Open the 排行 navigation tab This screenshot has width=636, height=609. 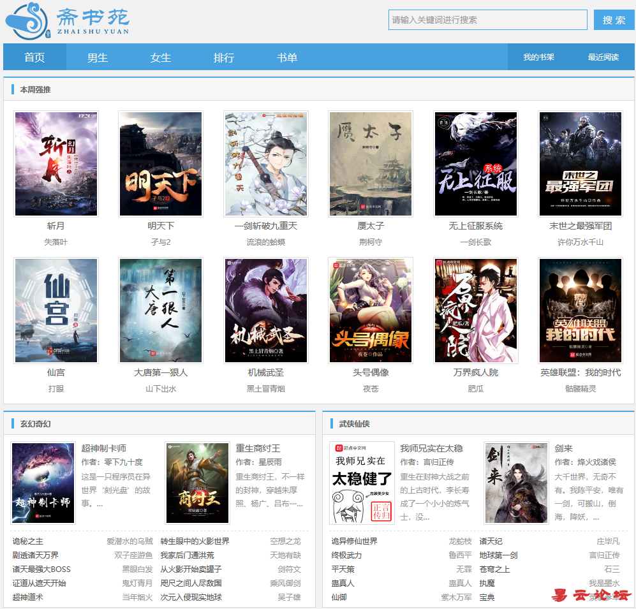224,57
